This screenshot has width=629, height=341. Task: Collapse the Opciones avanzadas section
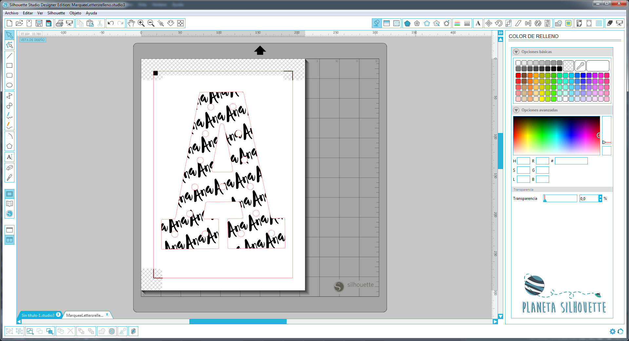[516, 110]
